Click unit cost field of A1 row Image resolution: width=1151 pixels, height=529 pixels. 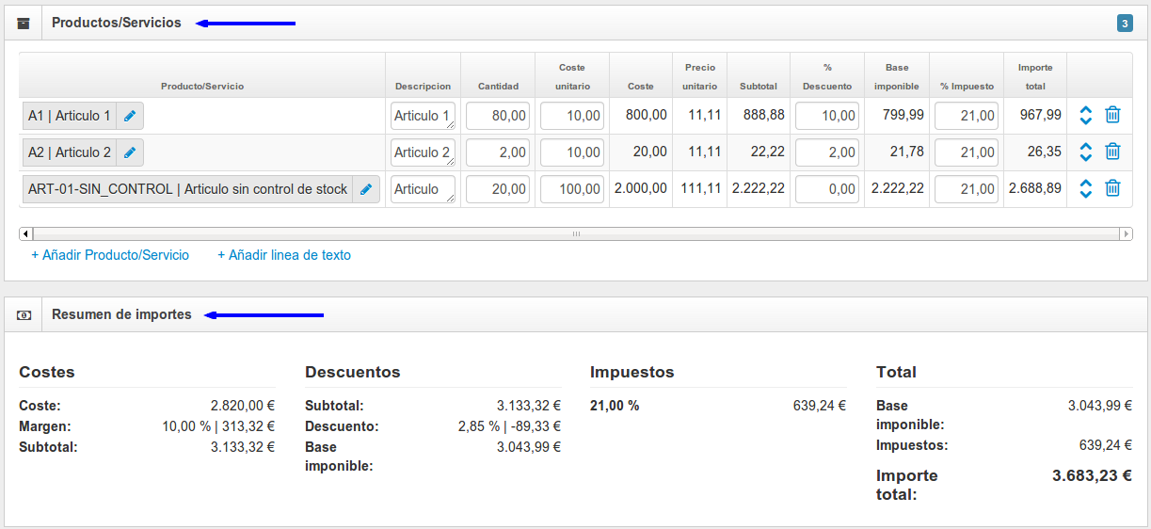(x=572, y=116)
